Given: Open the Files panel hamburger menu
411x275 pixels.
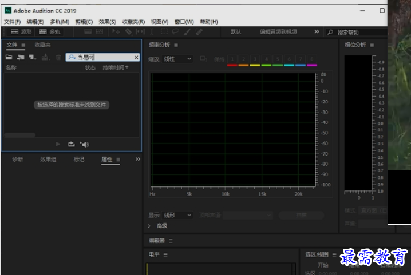Looking at the screenshot, I should pos(23,45).
